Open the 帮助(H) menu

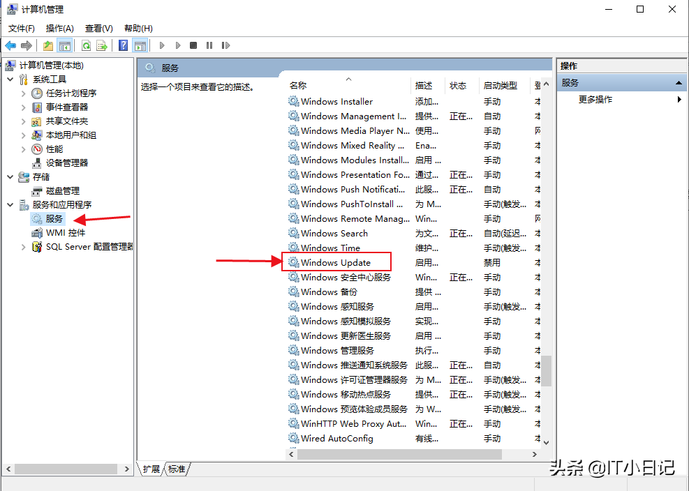point(138,29)
